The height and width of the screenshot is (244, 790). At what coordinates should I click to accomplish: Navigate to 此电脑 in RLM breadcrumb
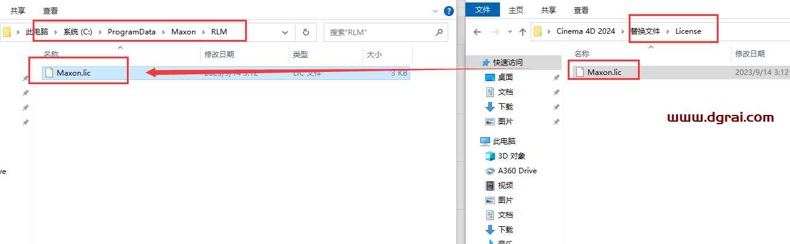tap(36, 31)
